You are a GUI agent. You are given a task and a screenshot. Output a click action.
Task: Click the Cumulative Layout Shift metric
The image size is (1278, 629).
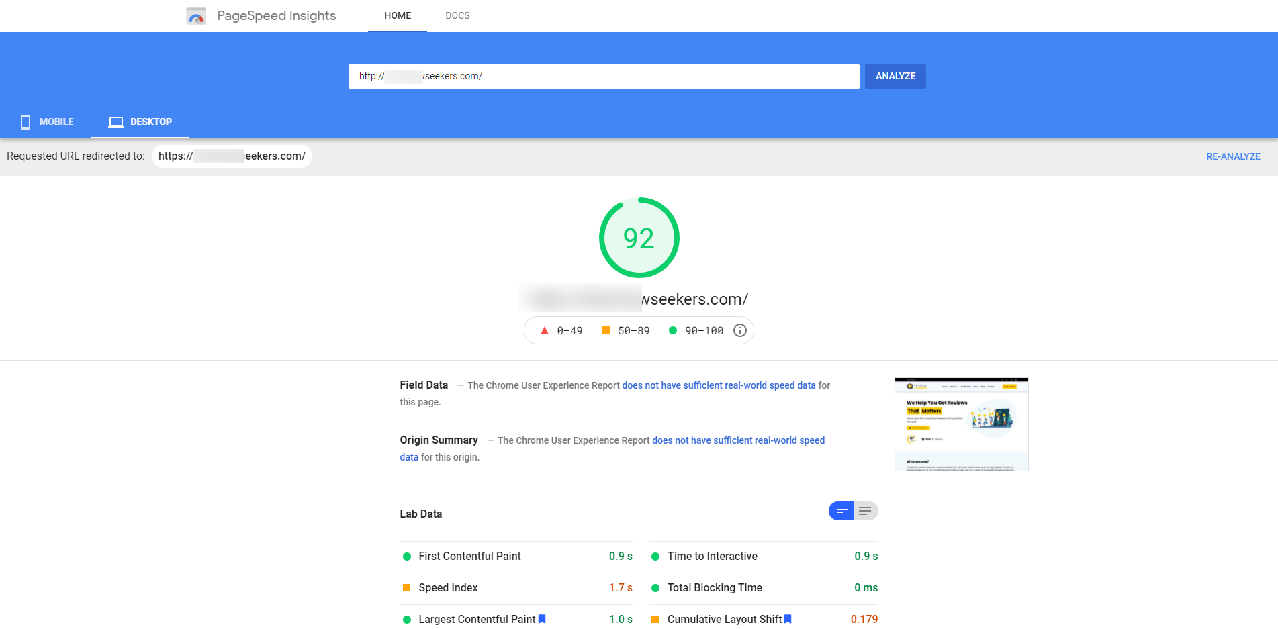pyautogui.click(x=764, y=619)
